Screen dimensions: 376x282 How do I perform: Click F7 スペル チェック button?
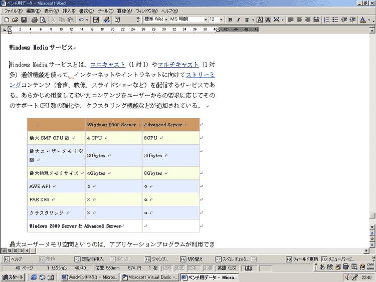coord(232,259)
